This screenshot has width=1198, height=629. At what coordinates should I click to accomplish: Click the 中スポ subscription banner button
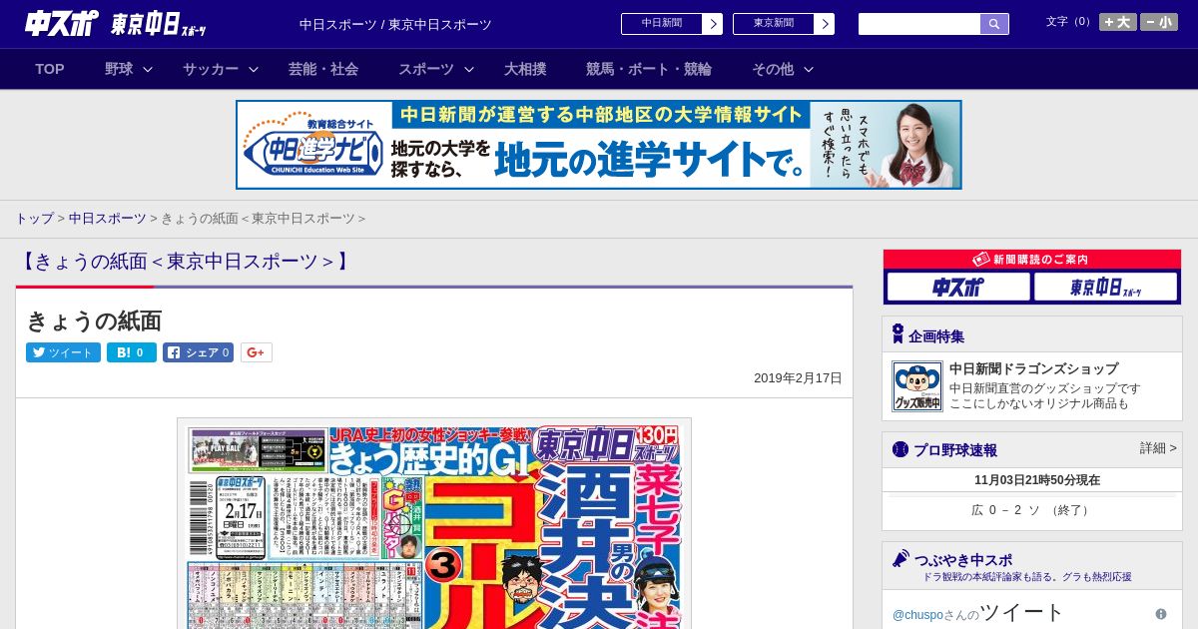[x=958, y=288]
